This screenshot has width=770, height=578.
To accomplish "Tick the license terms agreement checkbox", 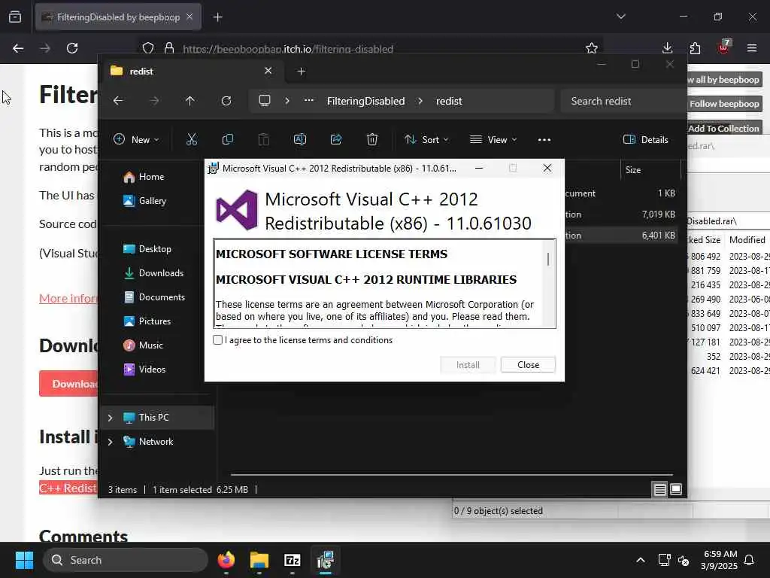I will click(217, 340).
